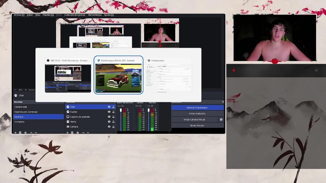Image resolution: width=326 pixels, height=183 pixels.
Task: Switch to Configuración window thumbnail
Action: coord(169,79)
